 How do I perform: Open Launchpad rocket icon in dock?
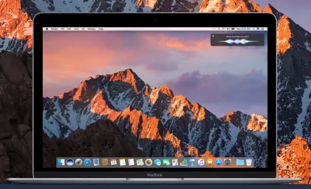coord(79,162)
